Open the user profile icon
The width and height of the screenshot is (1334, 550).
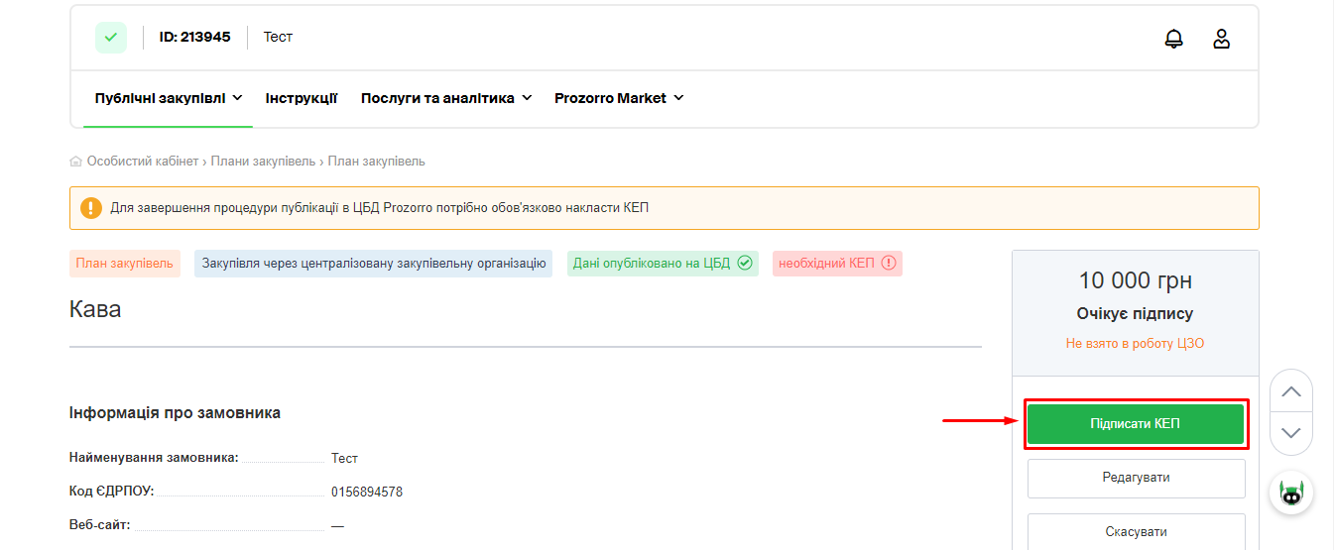[1221, 39]
